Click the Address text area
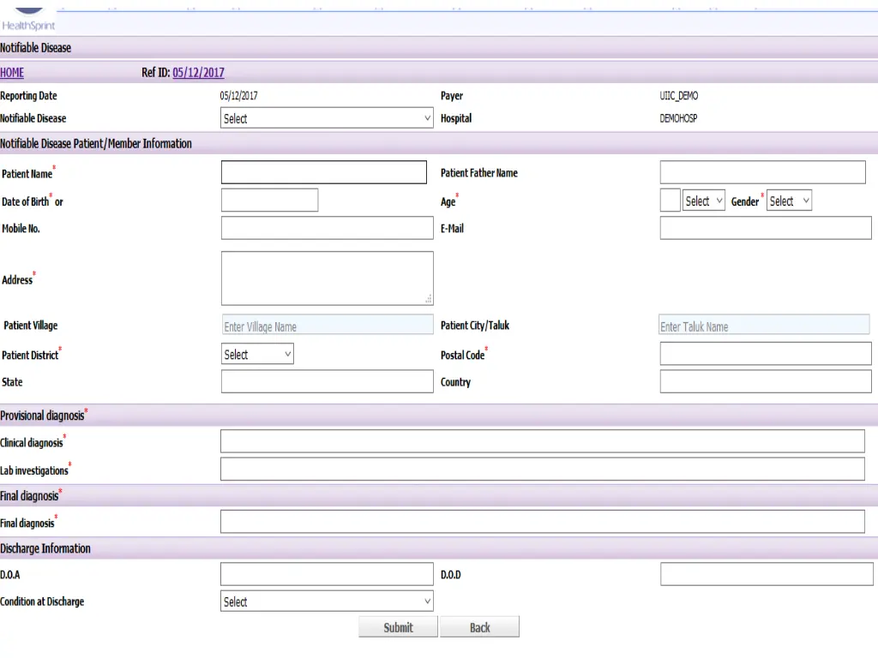 (327, 278)
